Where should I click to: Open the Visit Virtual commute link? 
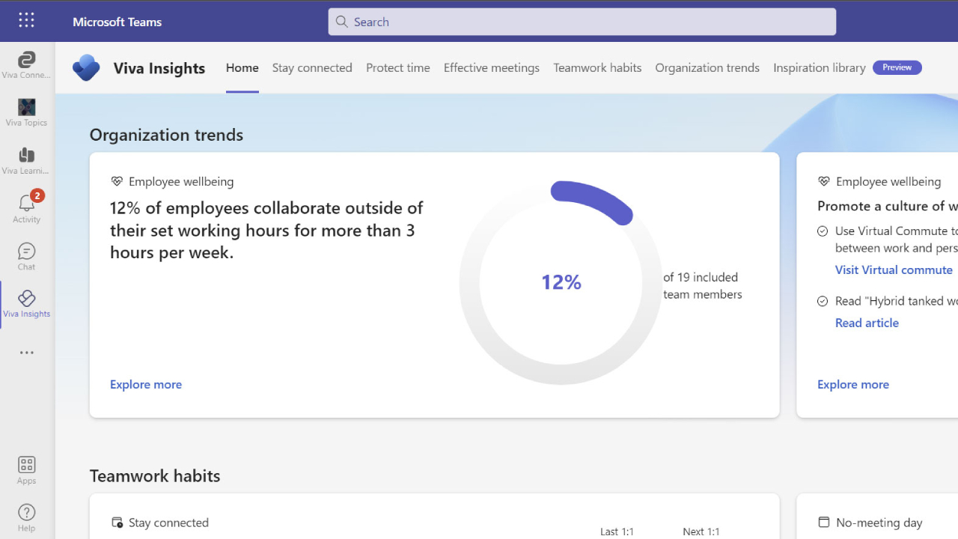(894, 269)
